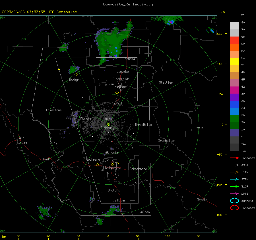Viewport: 256px width, 240px height.
Task: Click the yellow diamond marker near RockyMH
Action: (x=76, y=74)
